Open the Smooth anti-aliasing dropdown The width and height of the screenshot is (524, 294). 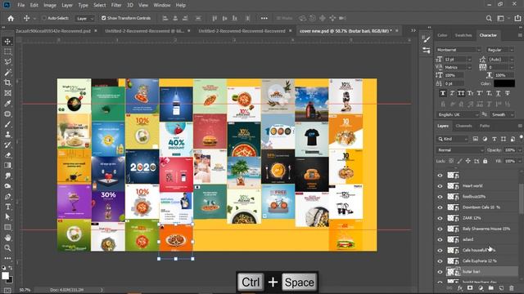pos(502,114)
